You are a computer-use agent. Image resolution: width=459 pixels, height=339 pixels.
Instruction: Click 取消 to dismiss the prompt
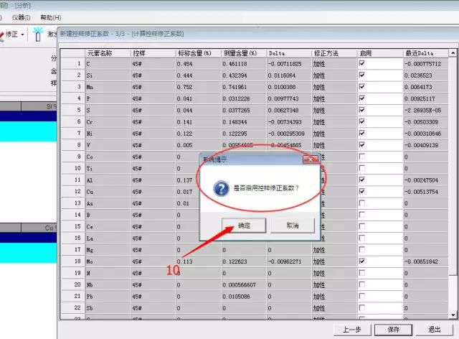[x=292, y=226]
